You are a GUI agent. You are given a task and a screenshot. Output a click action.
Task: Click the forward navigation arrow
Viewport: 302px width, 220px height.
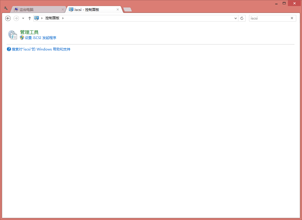click(x=16, y=18)
